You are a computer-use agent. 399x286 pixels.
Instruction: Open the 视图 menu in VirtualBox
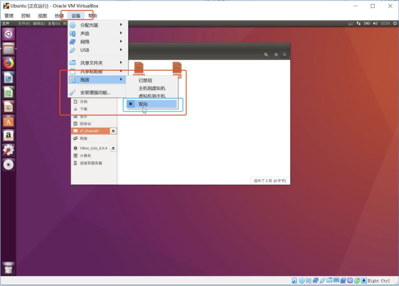pyautogui.click(x=42, y=16)
